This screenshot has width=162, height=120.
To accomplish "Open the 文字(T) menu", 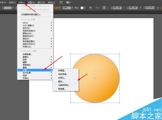I will [3, 2].
